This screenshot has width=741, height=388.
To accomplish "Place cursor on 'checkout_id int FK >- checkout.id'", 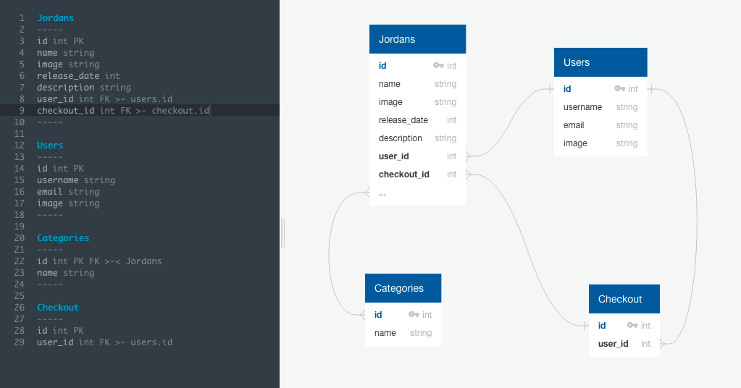I will [x=123, y=111].
